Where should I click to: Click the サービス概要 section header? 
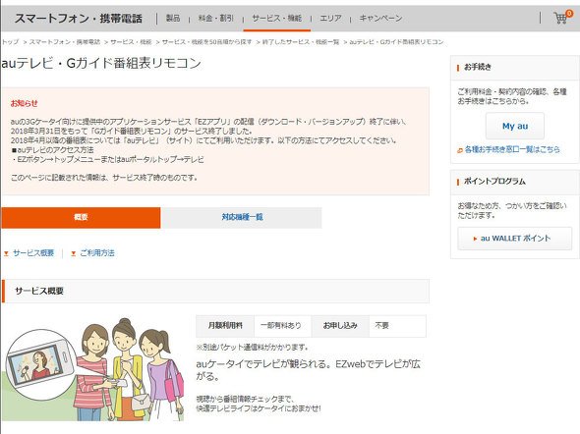[x=215, y=291]
